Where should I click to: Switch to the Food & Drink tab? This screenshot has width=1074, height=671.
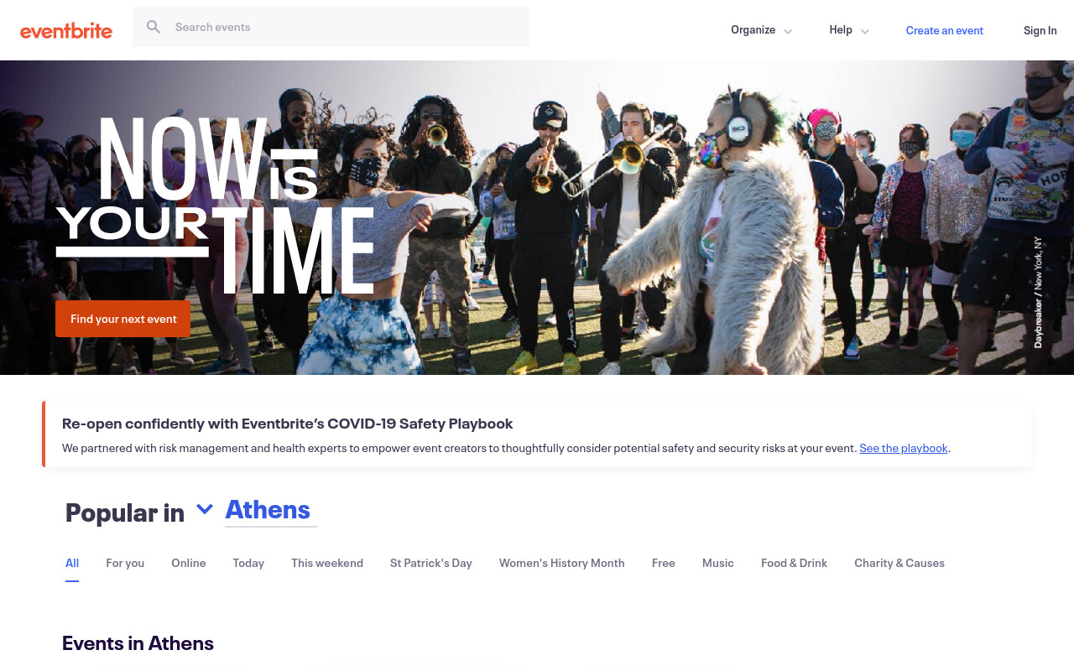point(794,563)
